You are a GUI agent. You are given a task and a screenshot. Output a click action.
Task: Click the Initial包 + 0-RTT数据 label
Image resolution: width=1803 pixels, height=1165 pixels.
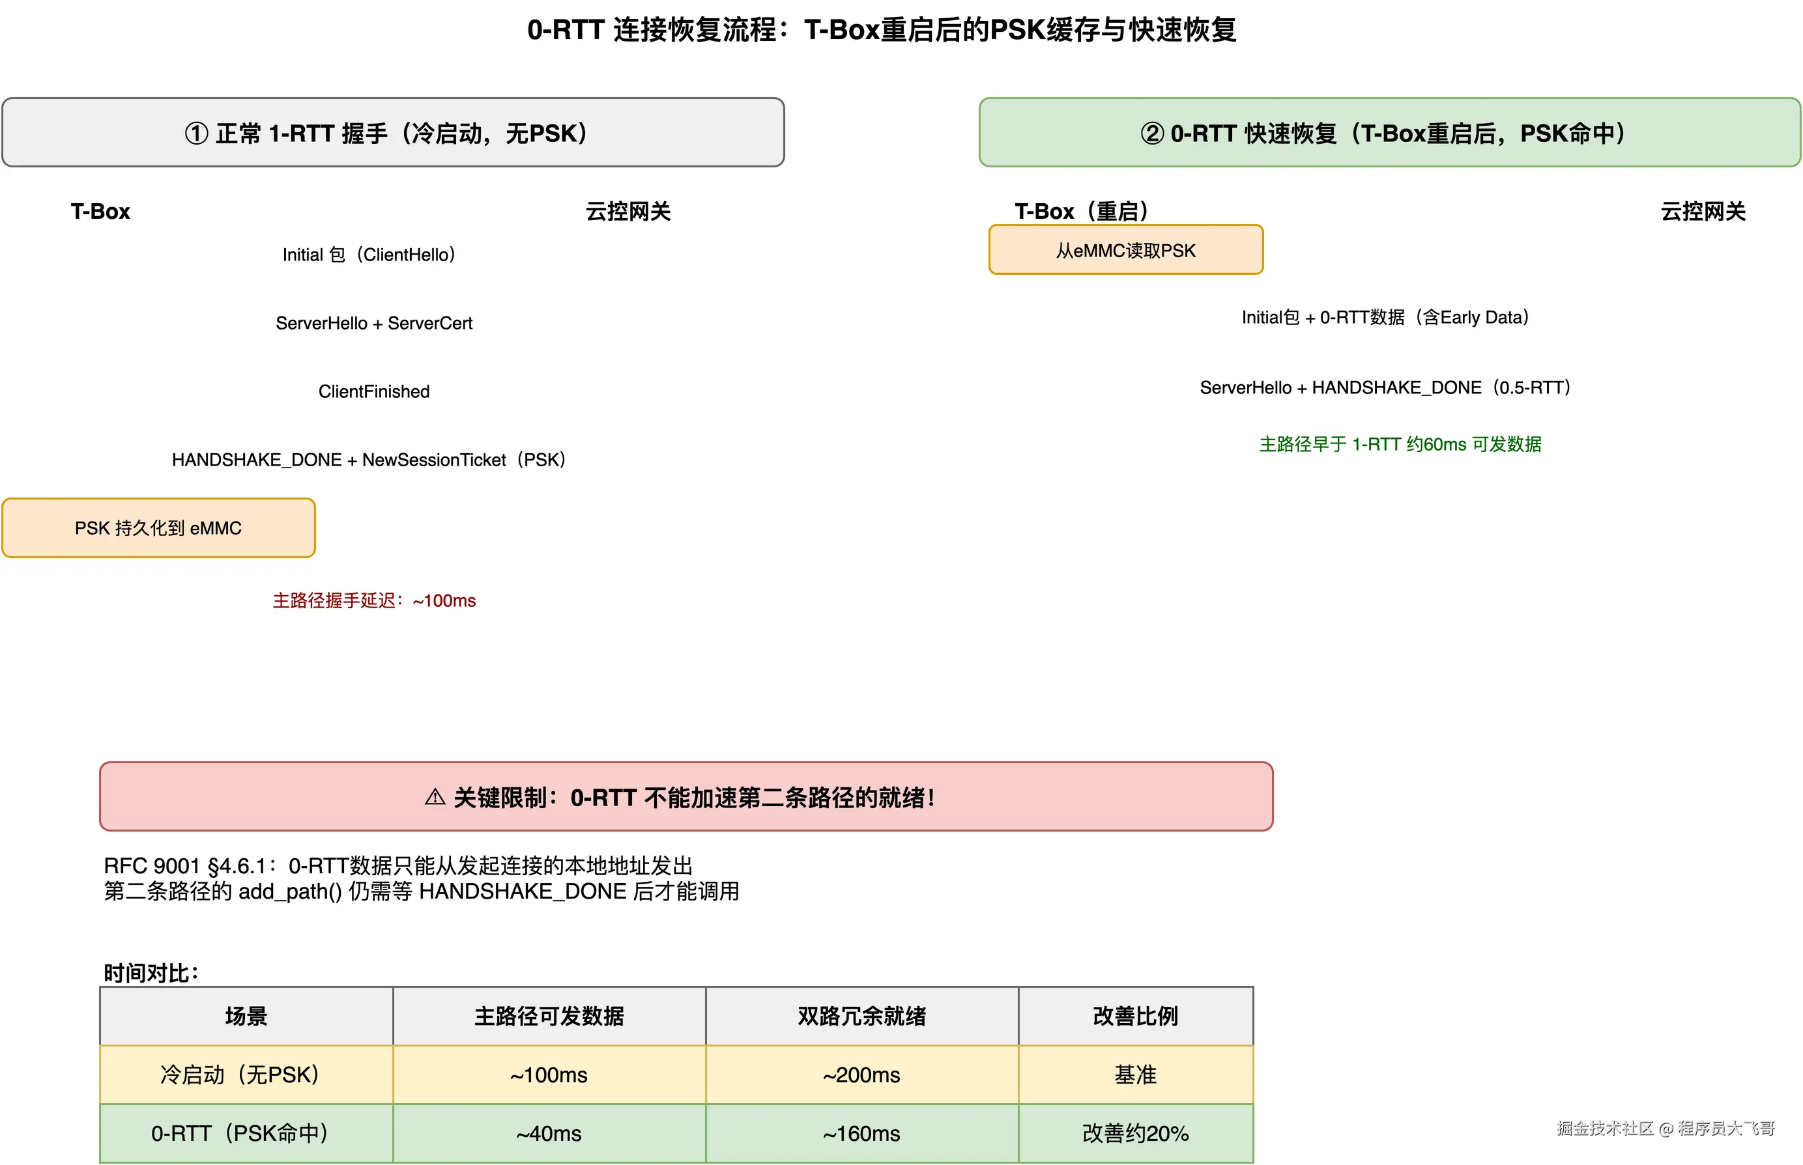(x=1387, y=317)
